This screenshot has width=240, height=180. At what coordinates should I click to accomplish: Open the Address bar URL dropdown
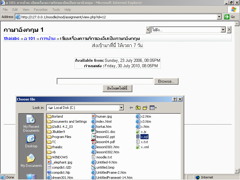coord(219,17)
